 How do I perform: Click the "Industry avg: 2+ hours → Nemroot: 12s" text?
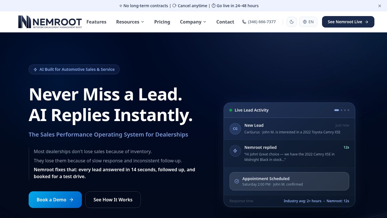pos(316,201)
